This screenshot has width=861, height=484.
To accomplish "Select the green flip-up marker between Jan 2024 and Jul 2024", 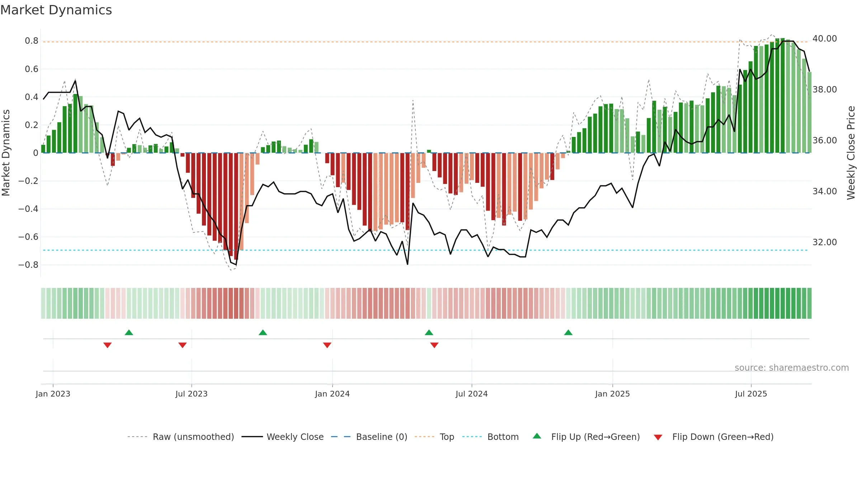I will pos(429,332).
